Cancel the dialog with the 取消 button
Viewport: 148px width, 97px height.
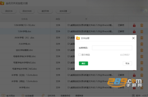(127, 63)
